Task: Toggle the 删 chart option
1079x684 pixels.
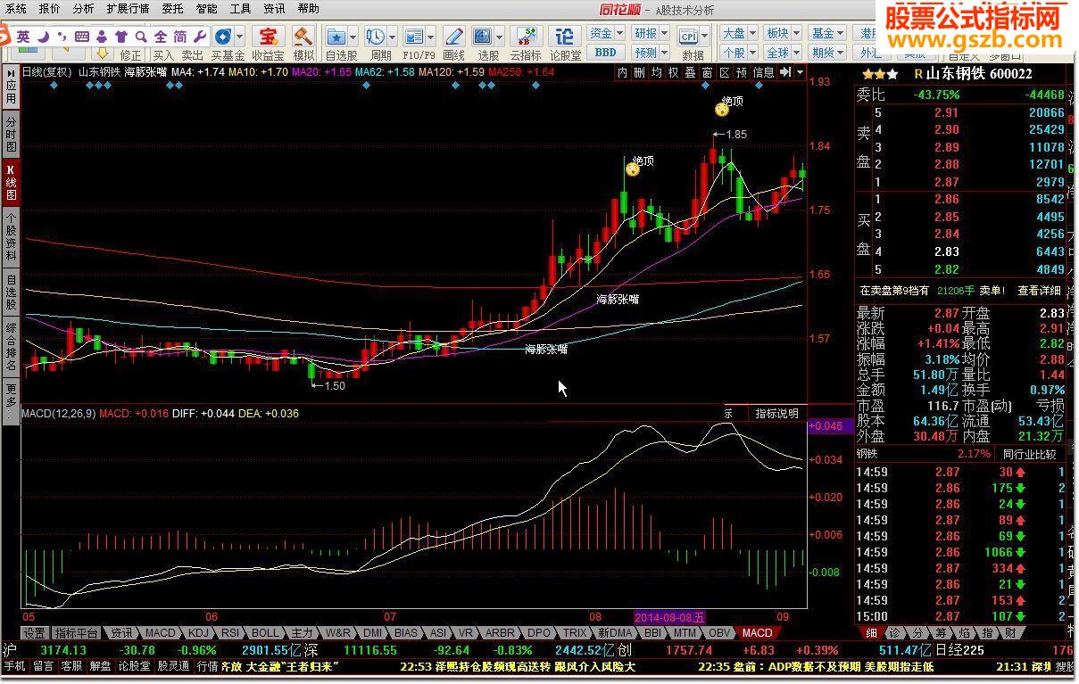Action: tap(640, 72)
